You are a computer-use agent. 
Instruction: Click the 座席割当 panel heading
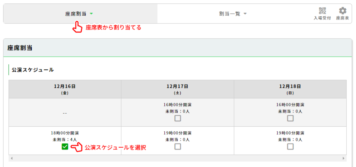(x=20, y=48)
